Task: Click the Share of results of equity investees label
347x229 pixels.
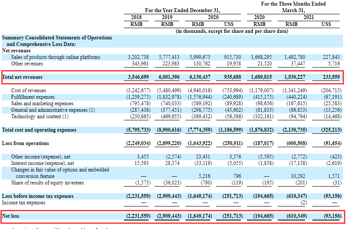Action: click(48, 183)
